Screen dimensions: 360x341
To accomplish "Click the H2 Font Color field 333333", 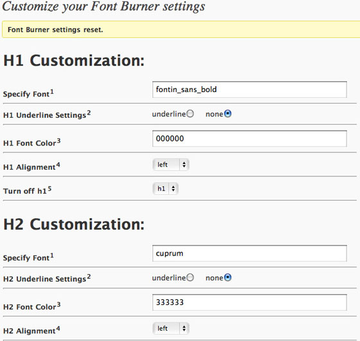I will (249, 302).
